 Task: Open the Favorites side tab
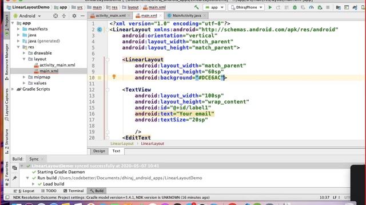click(x=7, y=174)
